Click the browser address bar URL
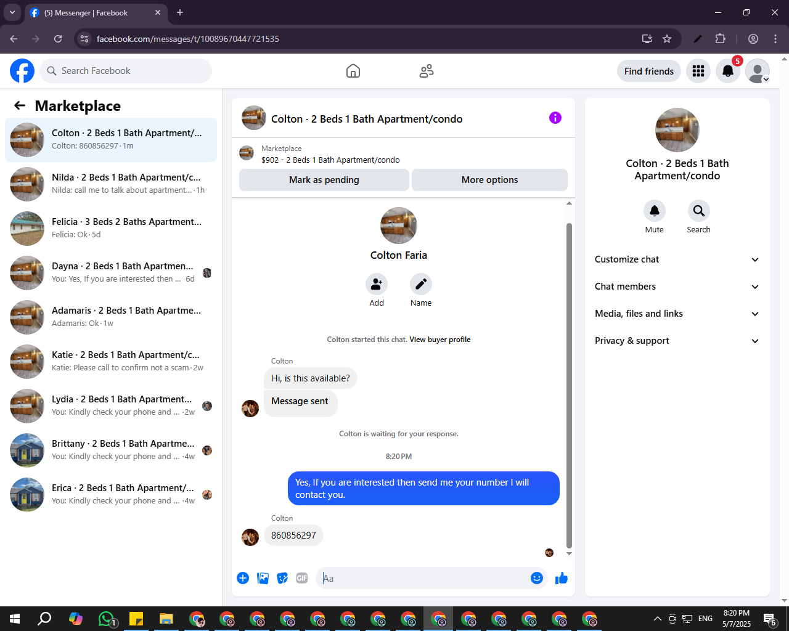Image resolution: width=789 pixels, height=631 pixels. pos(188,39)
